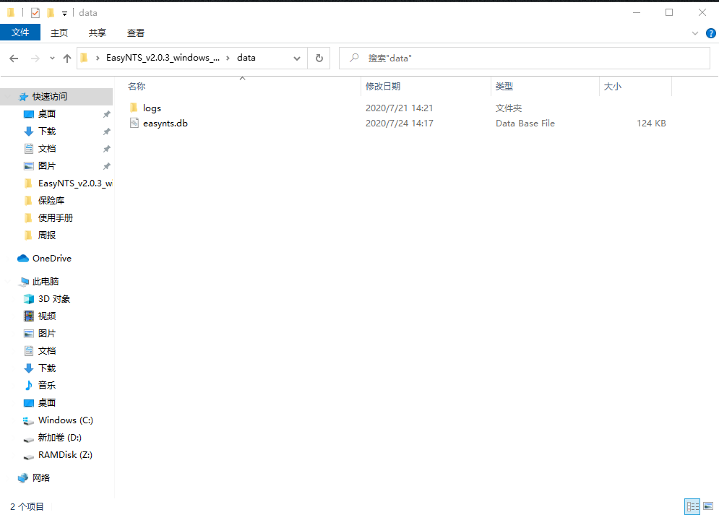Open 新加卷 (D:) drive
The image size is (719, 515).
tap(59, 438)
